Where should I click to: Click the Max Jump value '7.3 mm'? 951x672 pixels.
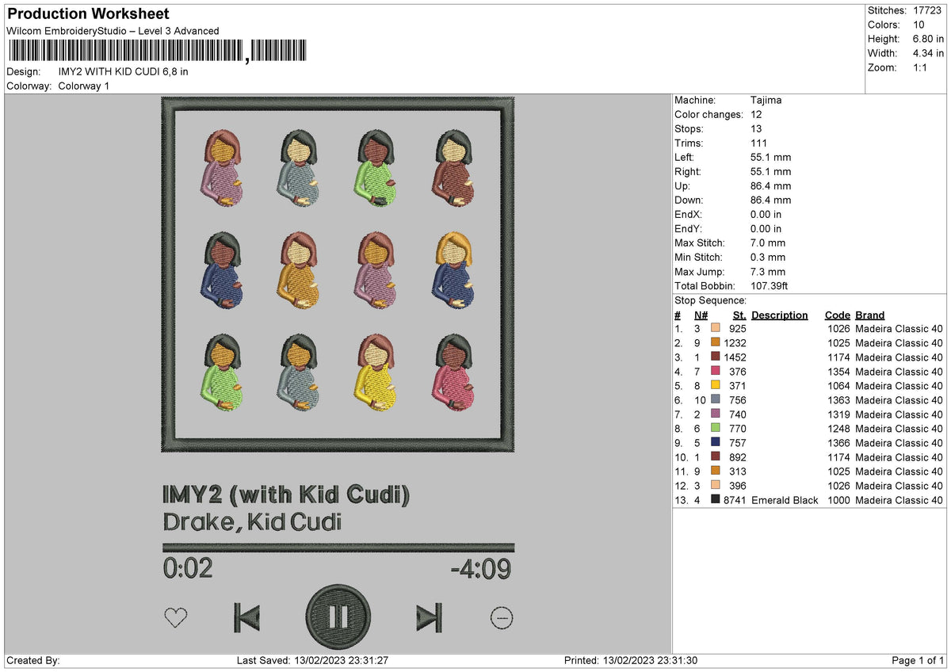point(768,271)
